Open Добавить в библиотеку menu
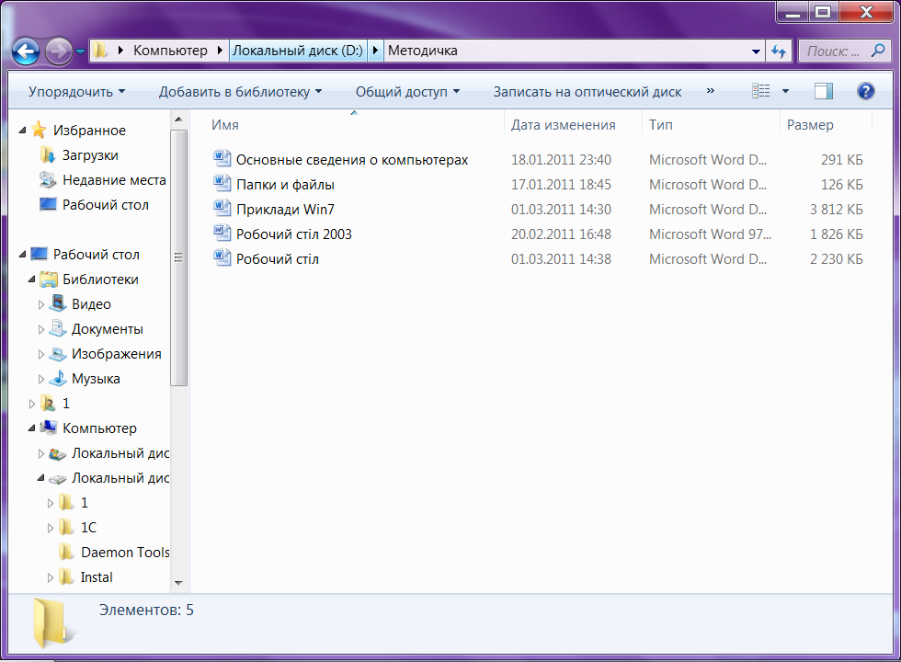This screenshot has width=901, height=662. 240,92
